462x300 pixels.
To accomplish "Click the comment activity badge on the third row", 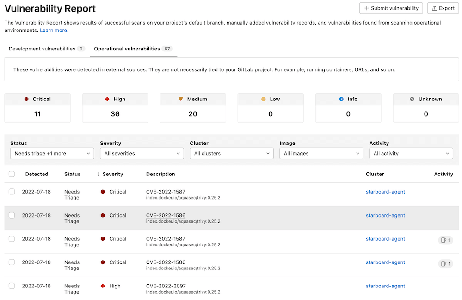I will tap(445, 240).
